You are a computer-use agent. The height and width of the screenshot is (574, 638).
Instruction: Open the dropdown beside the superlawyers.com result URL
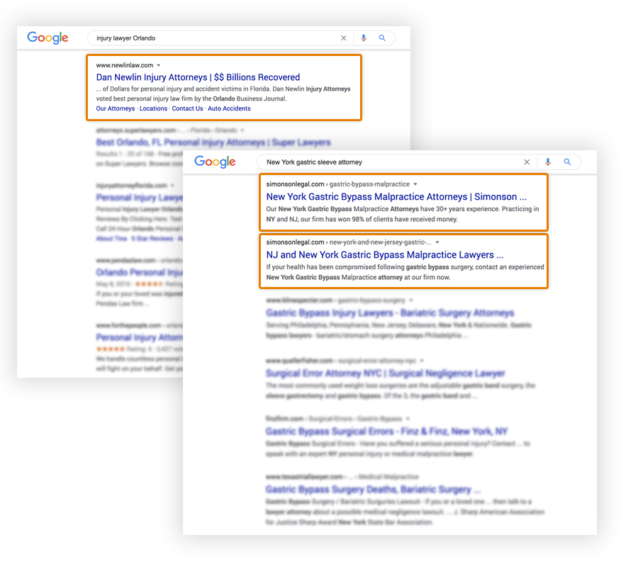pos(242,130)
